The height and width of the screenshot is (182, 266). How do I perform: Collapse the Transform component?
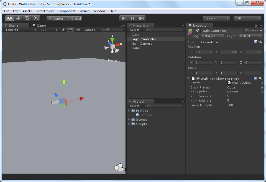[x=188, y=42]
